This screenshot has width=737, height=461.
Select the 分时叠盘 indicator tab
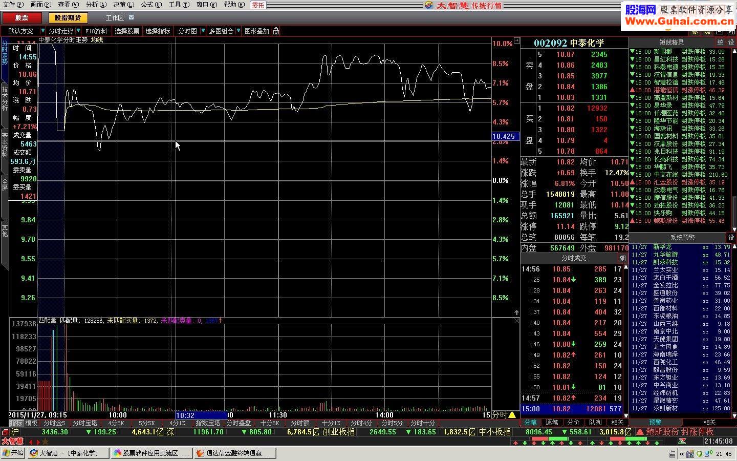(x=239, y=423)
